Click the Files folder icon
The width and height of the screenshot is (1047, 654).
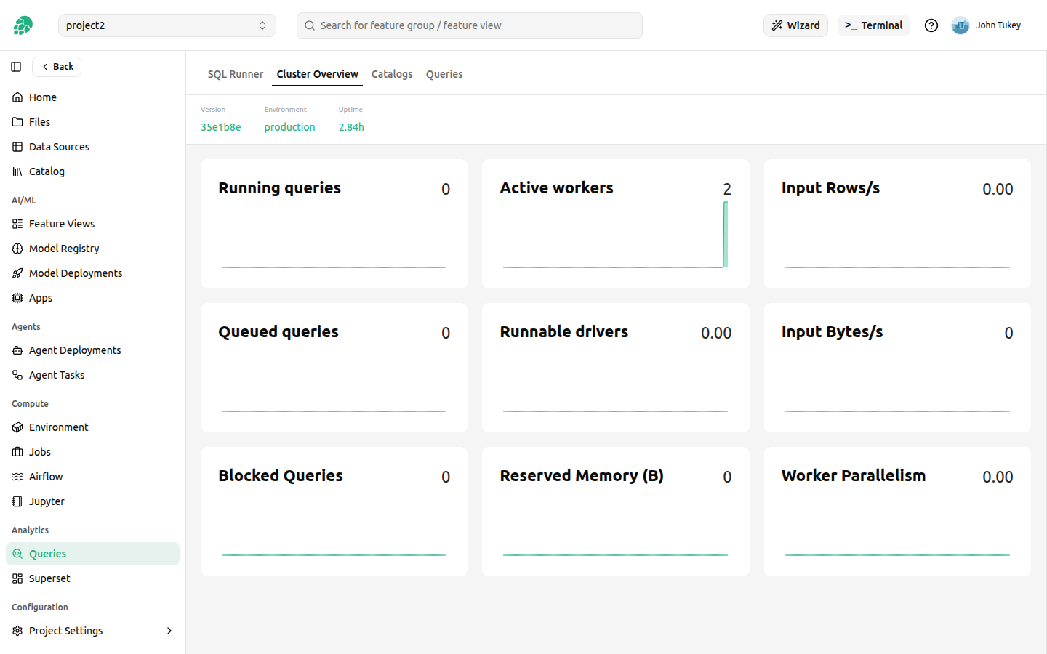(17, 122)
